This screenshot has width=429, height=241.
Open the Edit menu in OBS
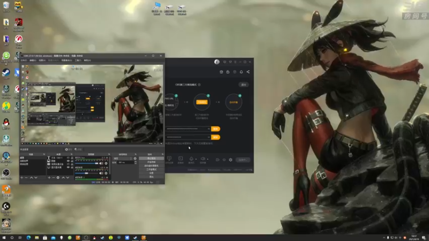pos(33,61)
